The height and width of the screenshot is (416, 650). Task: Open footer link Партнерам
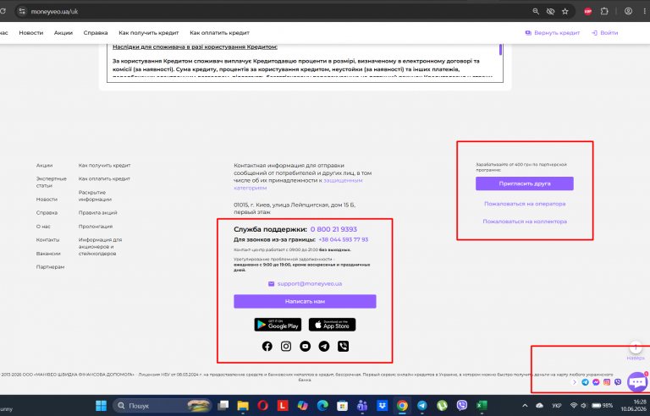pos(50,267)
